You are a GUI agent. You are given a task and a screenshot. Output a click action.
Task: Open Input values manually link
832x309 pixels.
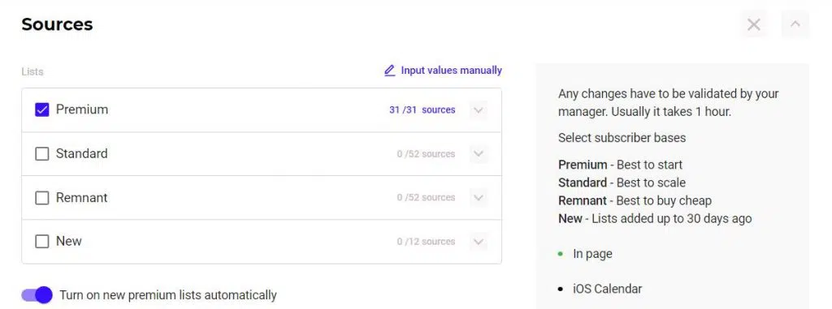click(x=451, y=71)
